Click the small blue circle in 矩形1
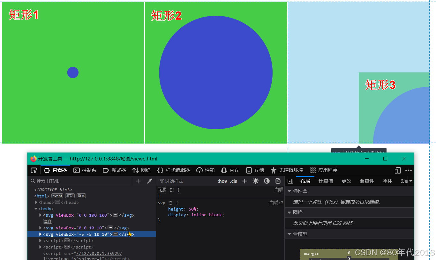 pos(73,73)
